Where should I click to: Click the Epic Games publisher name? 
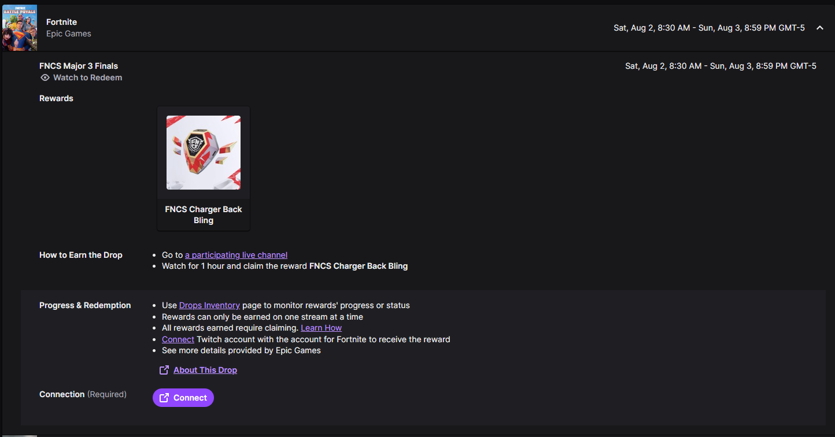point(69,34)
